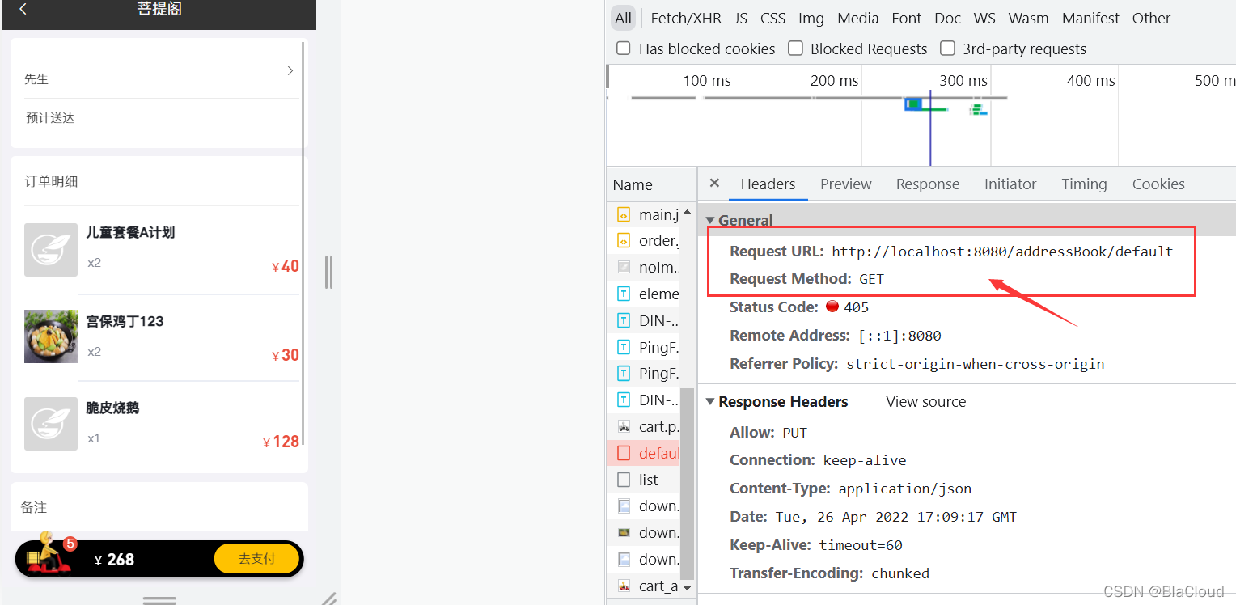
Task: Click the request list scroll-down arrow
Action: 688,588
